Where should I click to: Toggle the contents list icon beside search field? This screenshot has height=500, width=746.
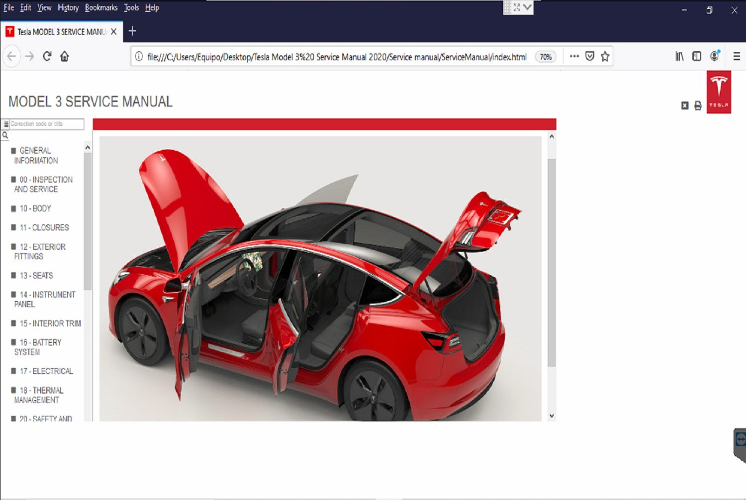click(x=6, y=124)
